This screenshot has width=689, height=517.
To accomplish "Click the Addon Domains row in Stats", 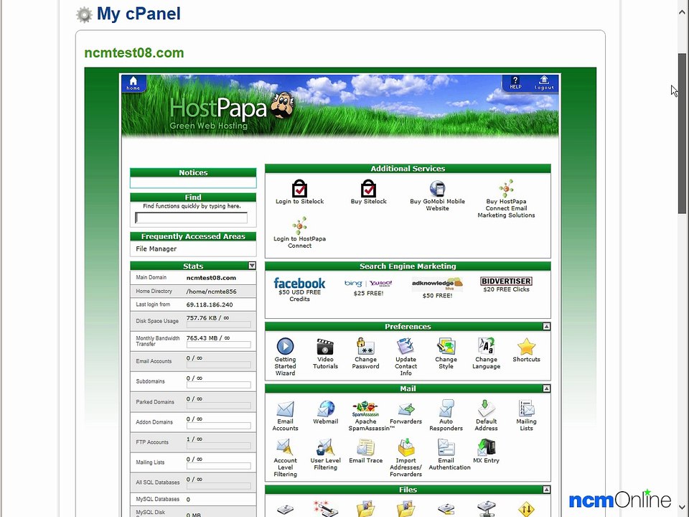I will [193, 422].
